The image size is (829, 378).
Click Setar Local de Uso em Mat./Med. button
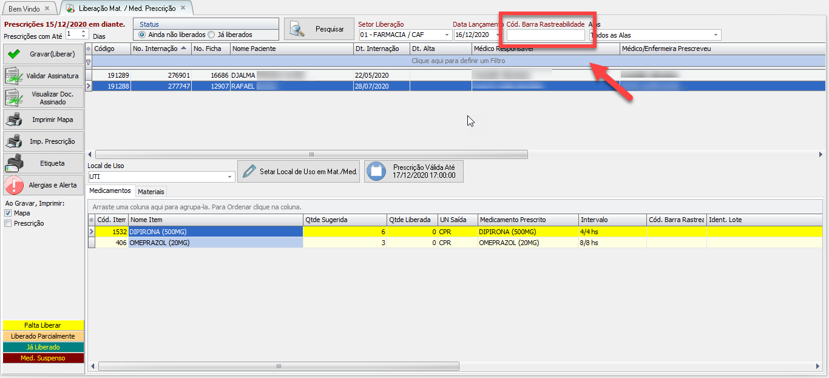(x=299, y=172)
